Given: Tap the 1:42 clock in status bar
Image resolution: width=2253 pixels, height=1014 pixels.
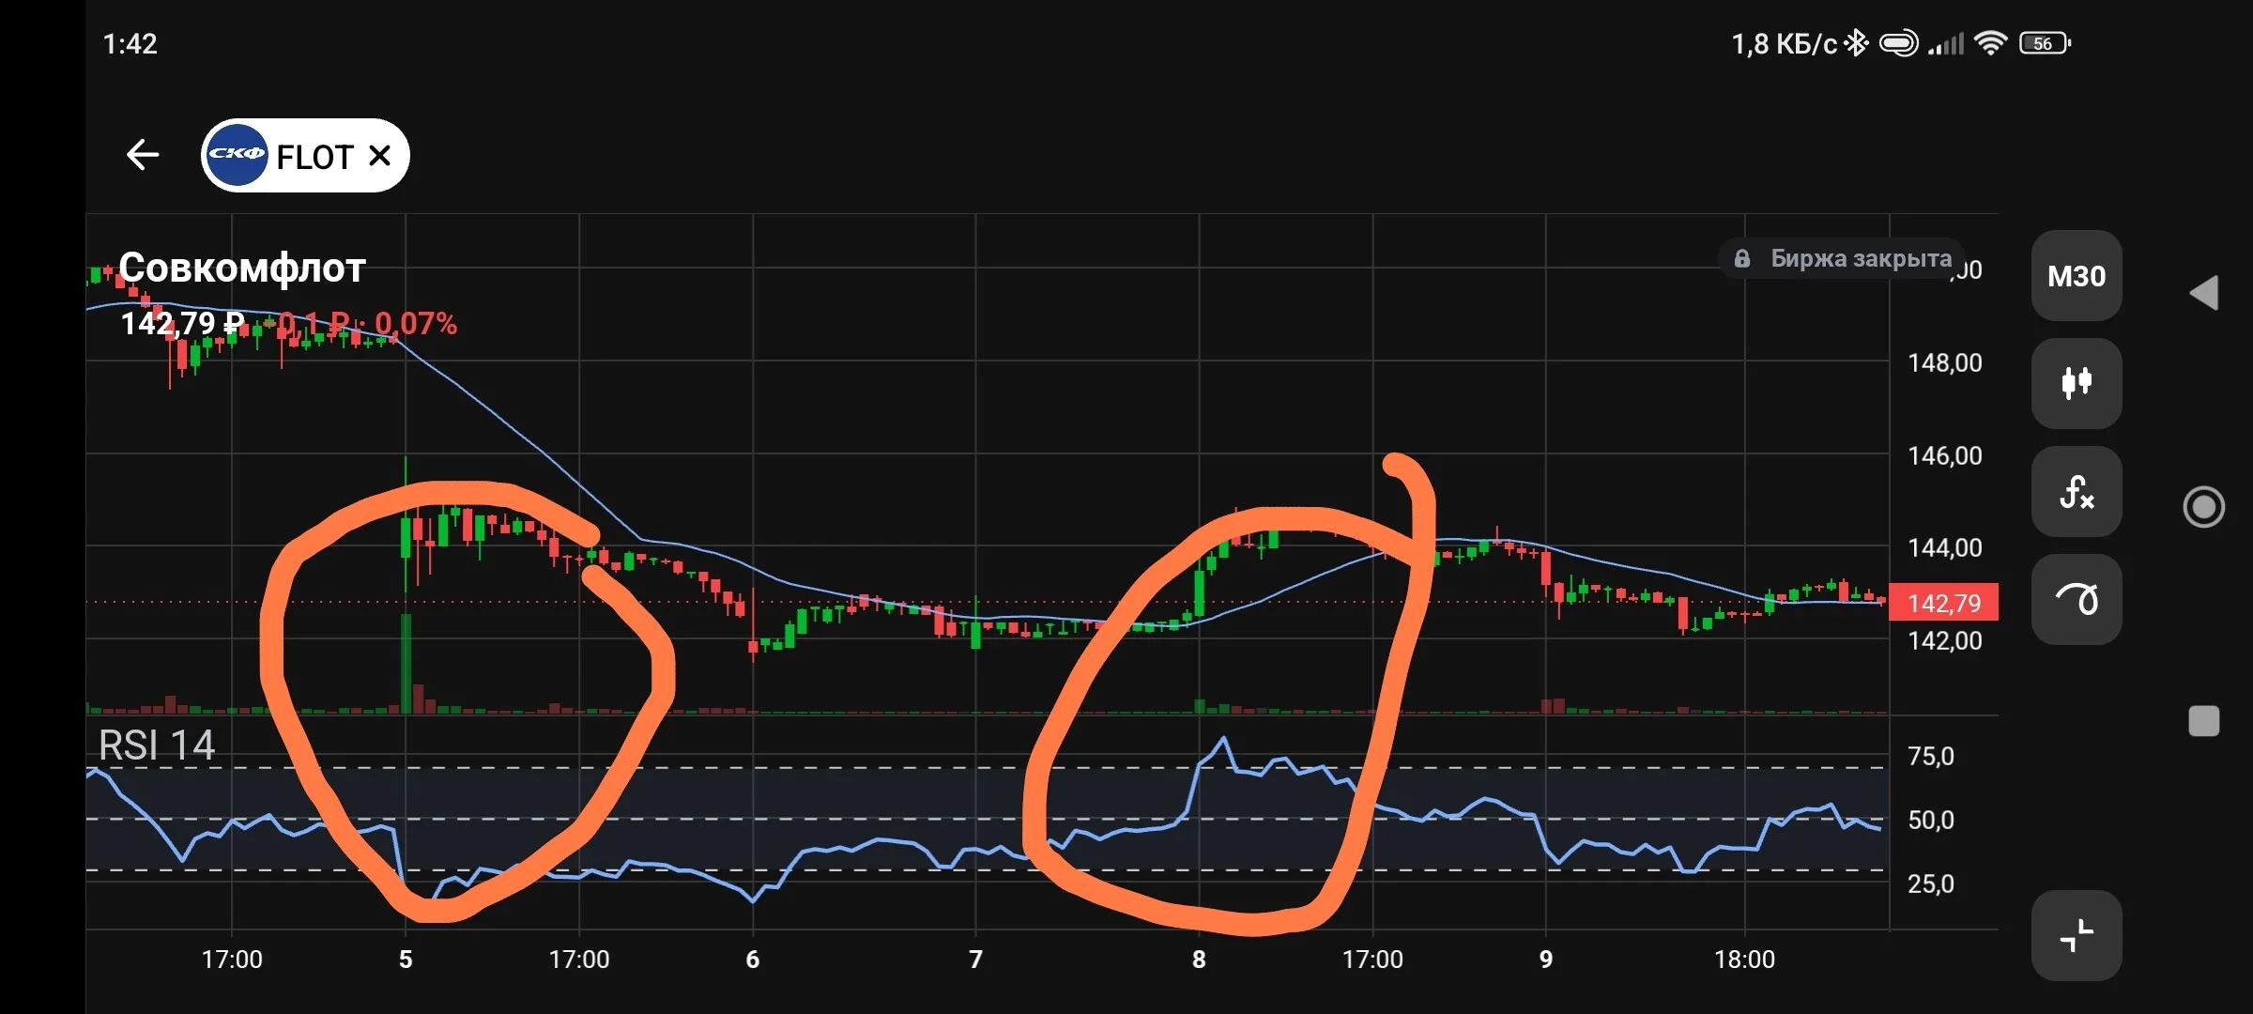Looking at the screenshot, I should pos(130,44).
